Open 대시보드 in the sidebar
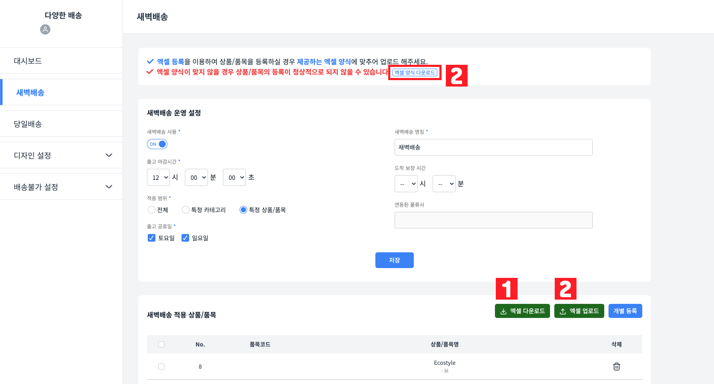This screenshot has height=384, width=714. [x=61, y=61]
